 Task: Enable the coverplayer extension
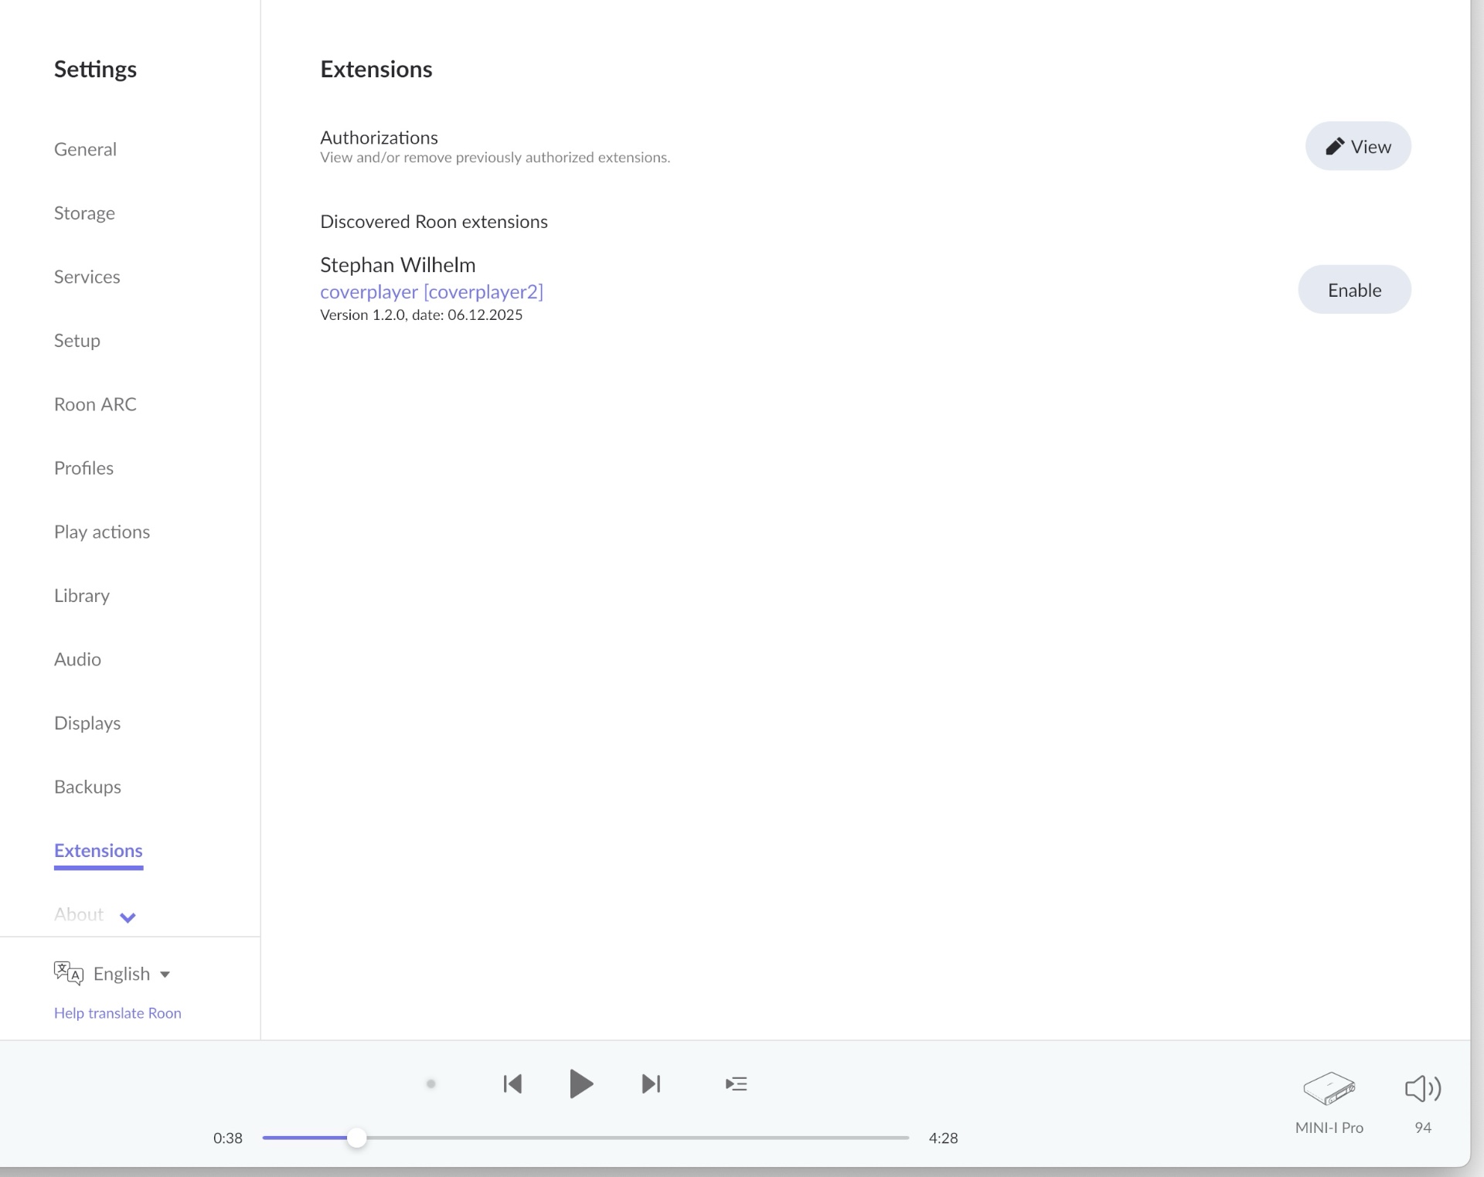(1353, 290)
